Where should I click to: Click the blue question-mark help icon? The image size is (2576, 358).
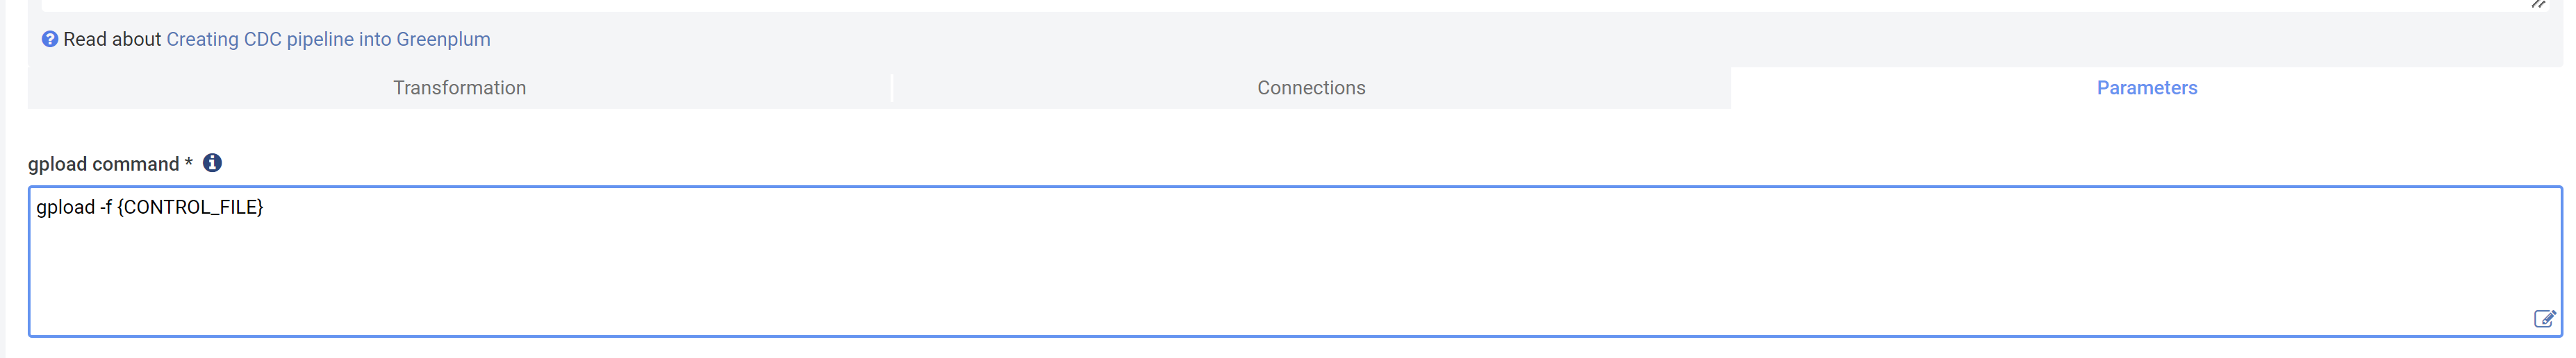pyautogui.click(x=49, y=39)
